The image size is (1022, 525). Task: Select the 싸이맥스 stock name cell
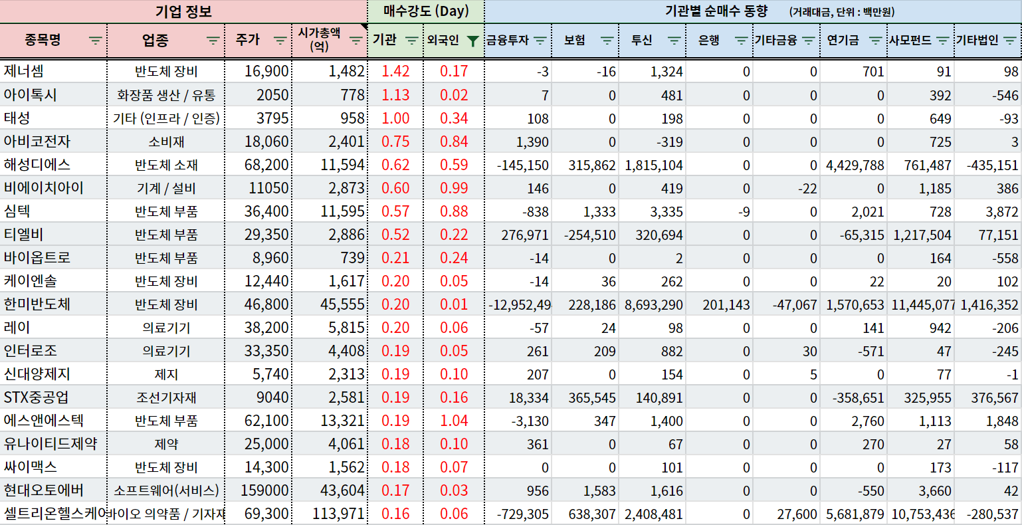tap(53, 467)
